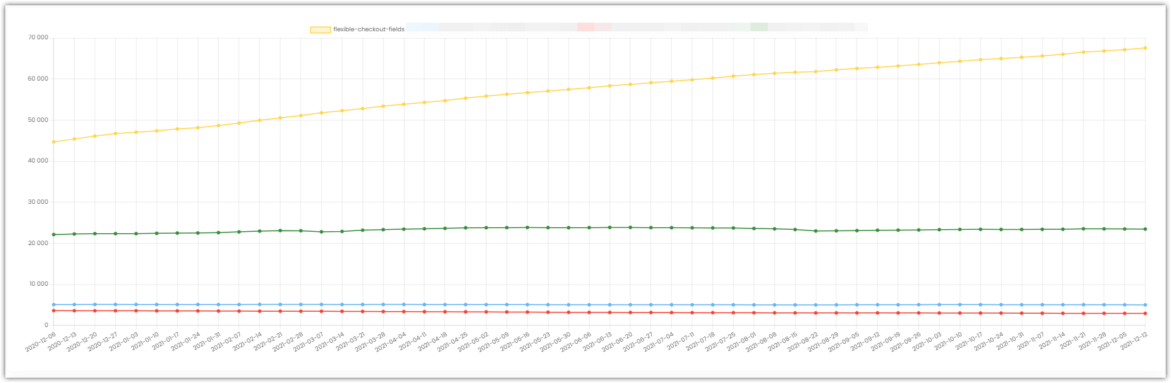Click the 2021-07-04 x-axis date label
This screenshot has width=1171, height=383.
coord(659,341)
